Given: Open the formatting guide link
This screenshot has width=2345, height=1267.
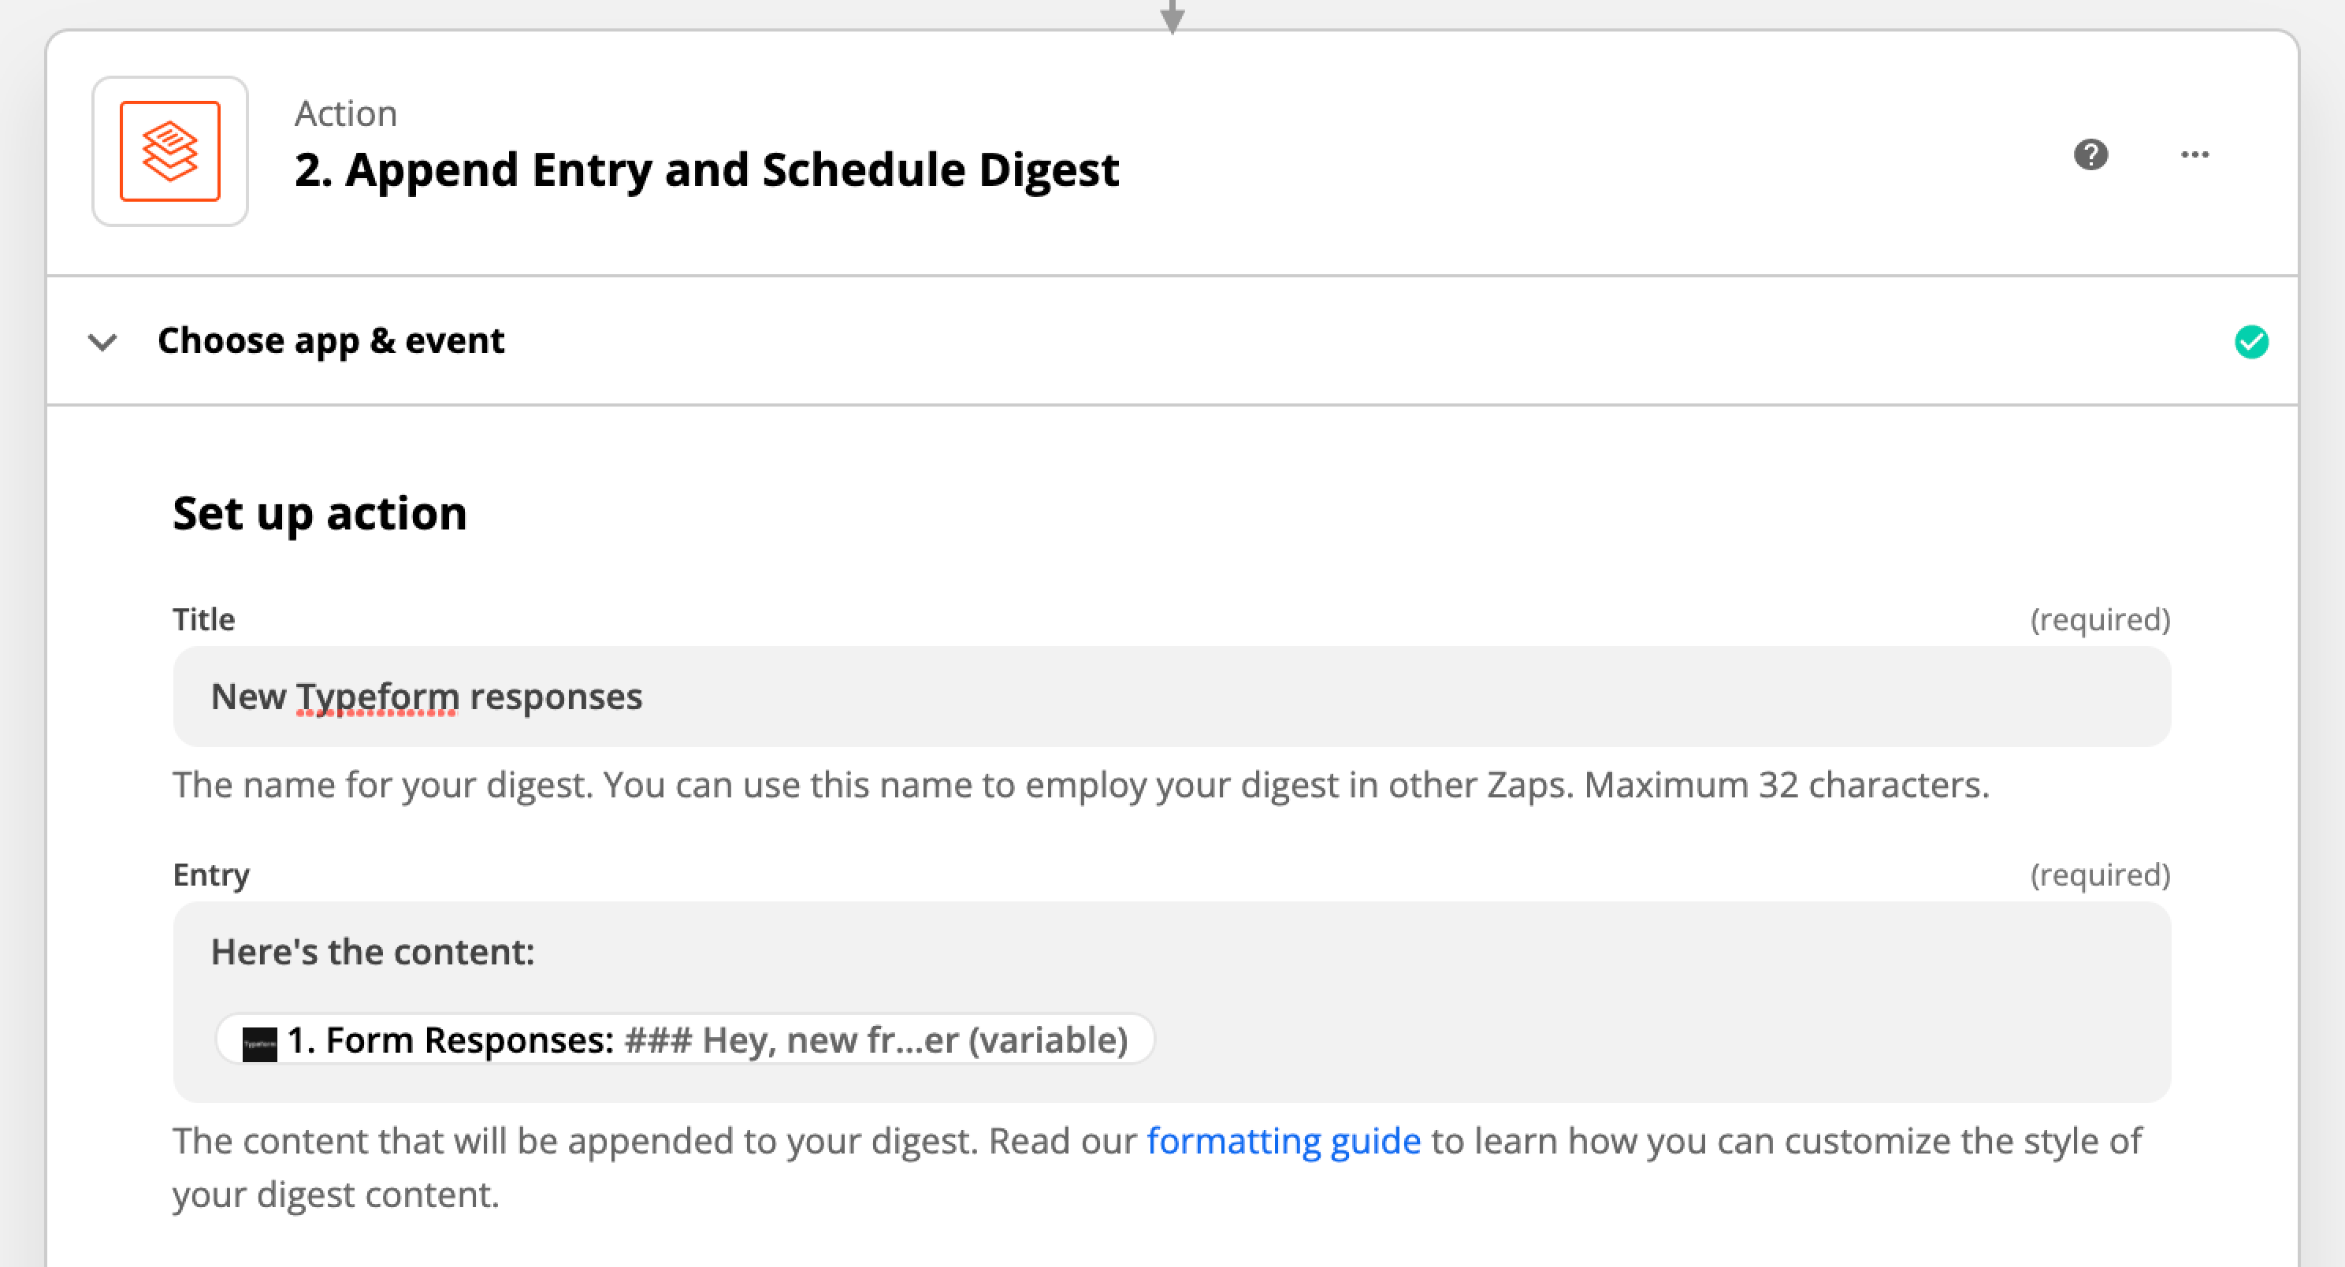Looking at the screenshot, I should point(1283,1140).
